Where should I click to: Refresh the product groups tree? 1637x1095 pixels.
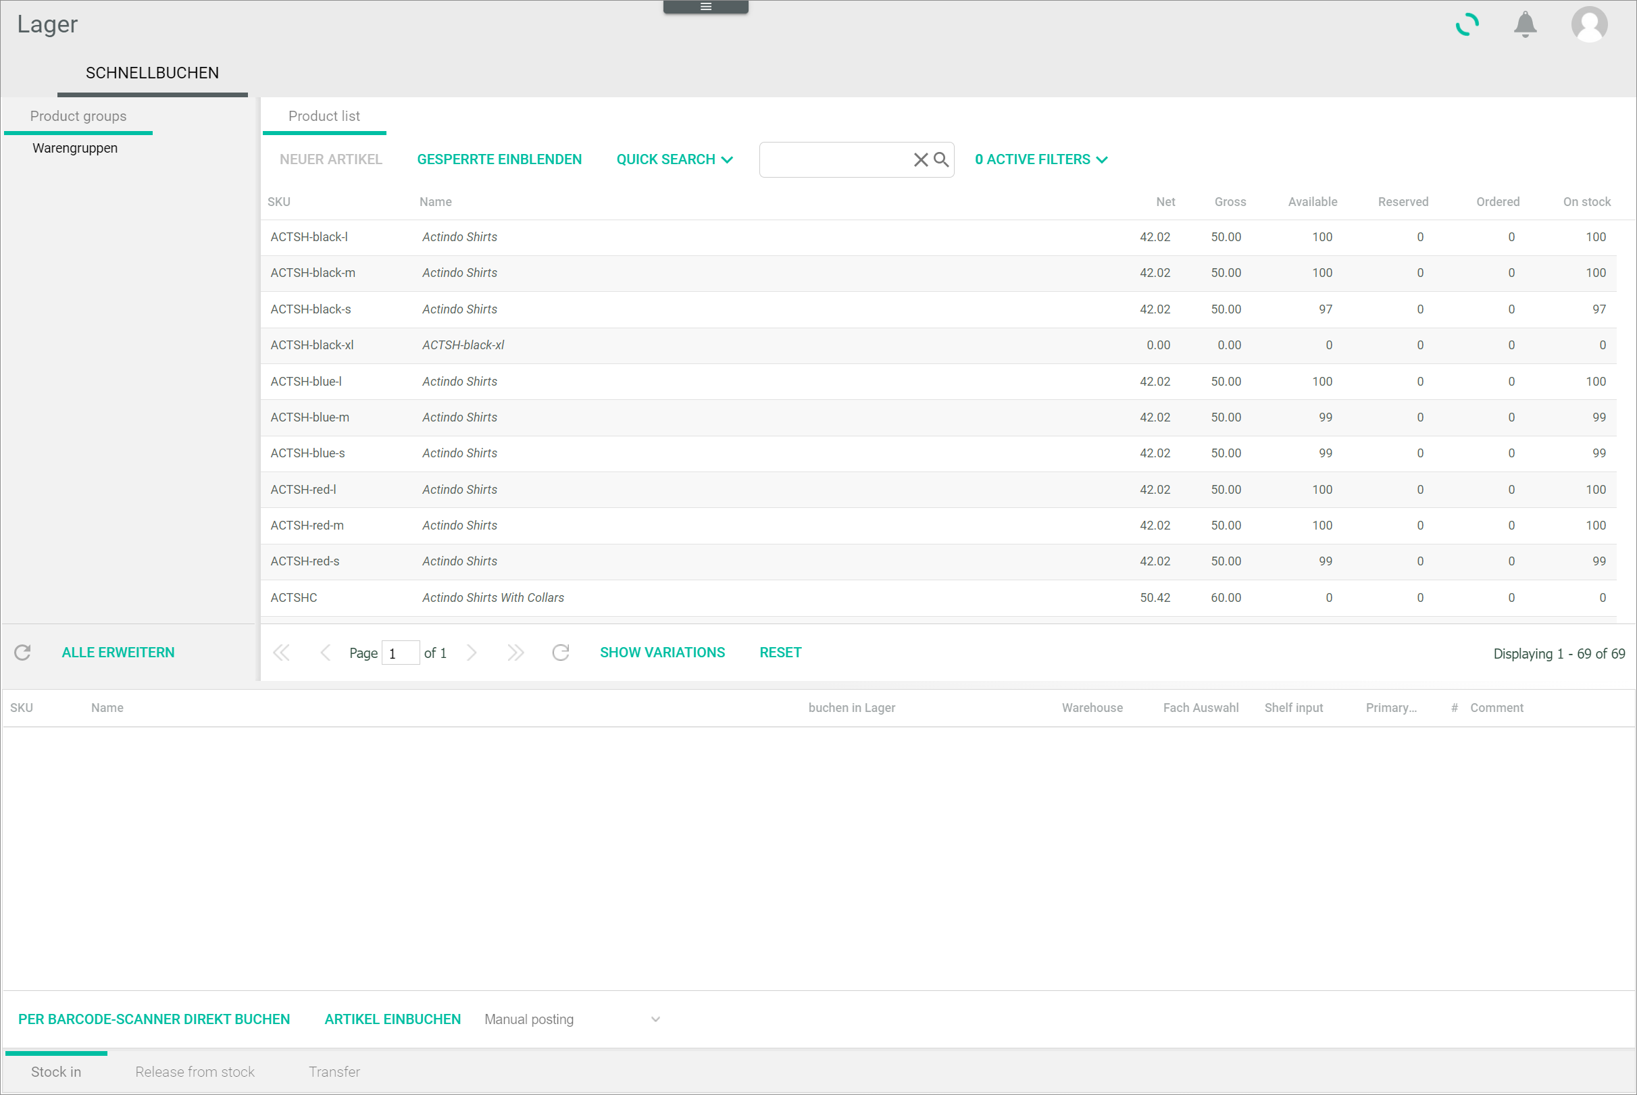click(22, 653)
